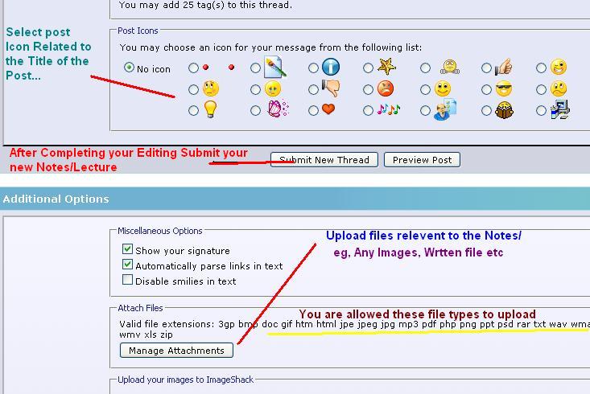Choose the radio button next to the info icon
This screenshot has height=394, width=590.
coord(313,68)
